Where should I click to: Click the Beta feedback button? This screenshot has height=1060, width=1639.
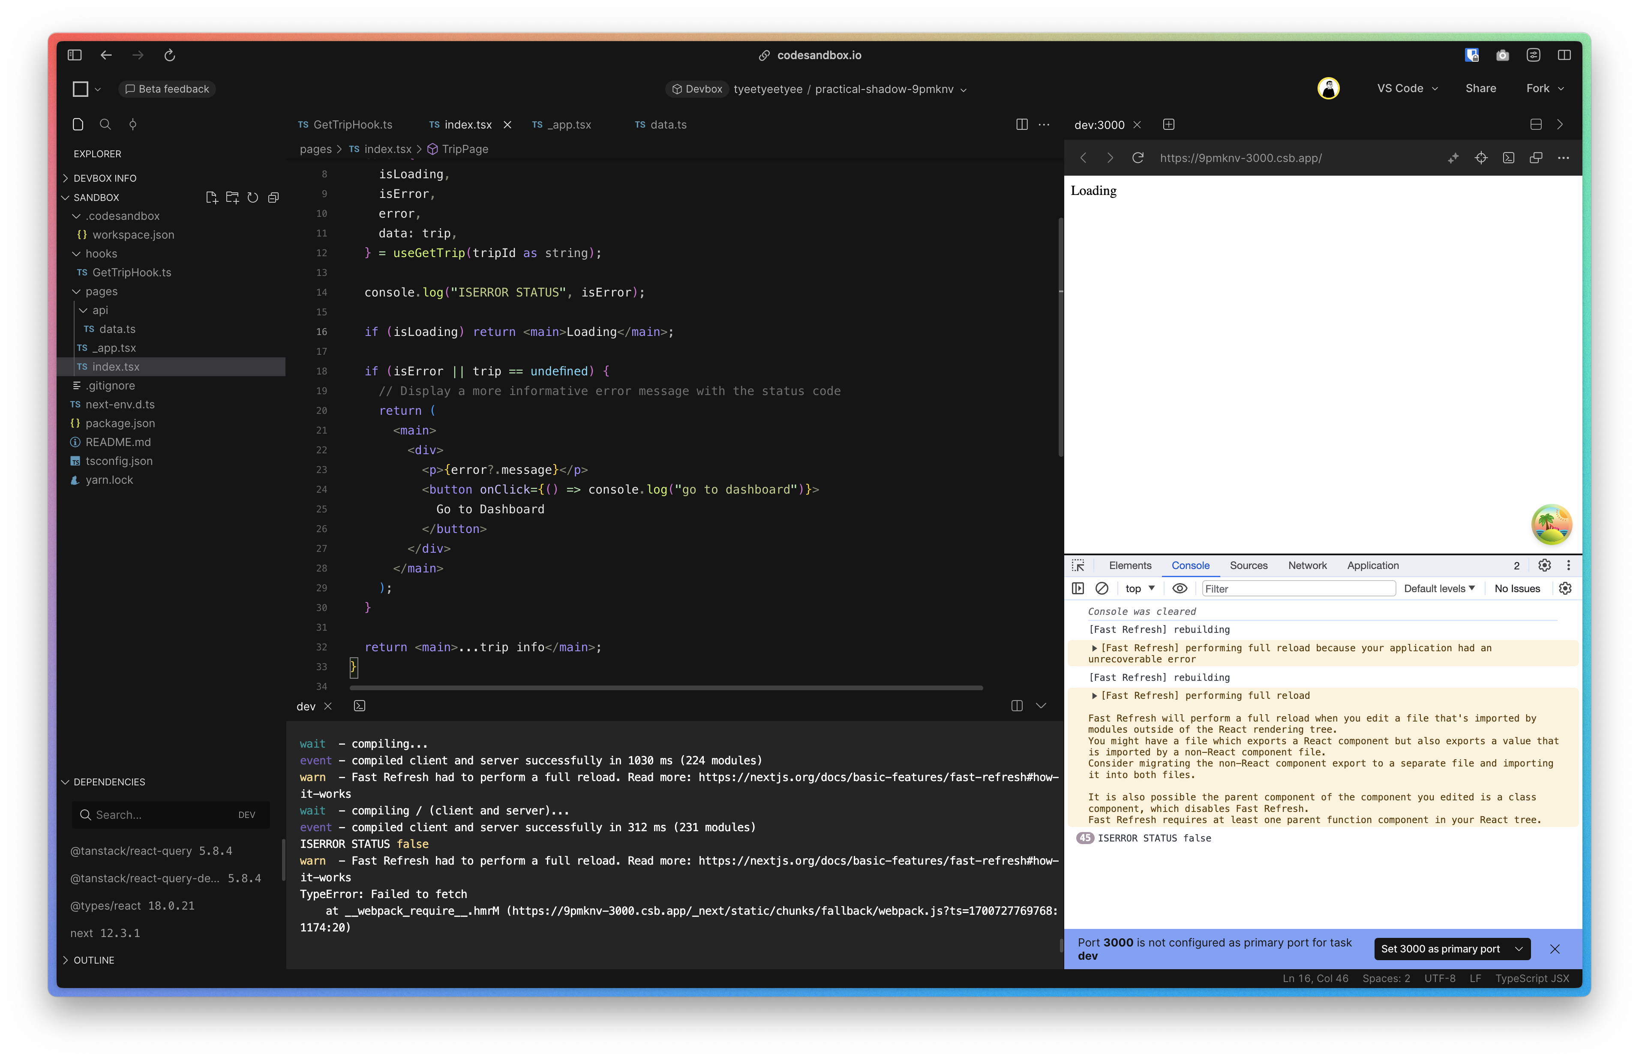pyautogui.click(x=167, y=89)
